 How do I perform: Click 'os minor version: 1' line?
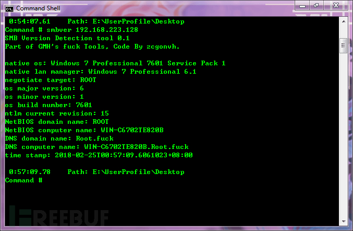[44, 97]
